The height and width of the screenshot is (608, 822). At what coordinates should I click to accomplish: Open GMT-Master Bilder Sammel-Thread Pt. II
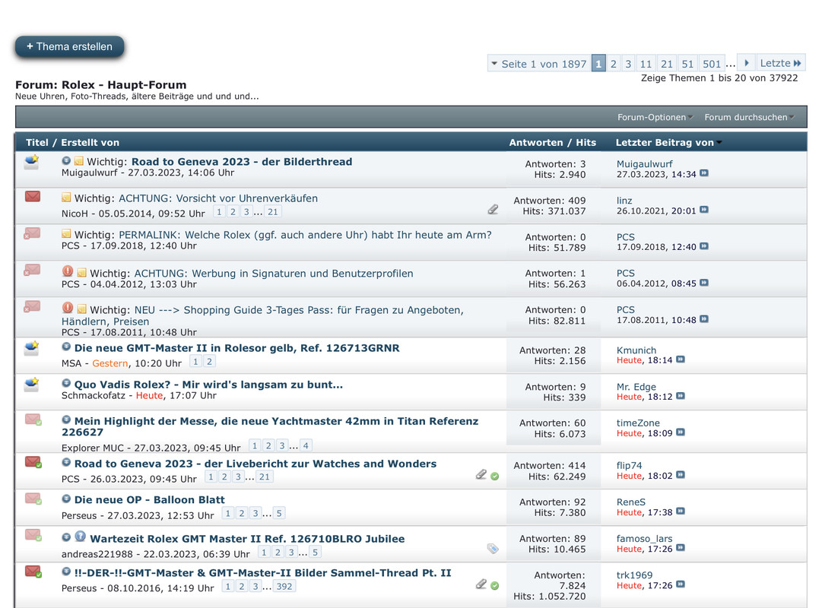[262, 573]
